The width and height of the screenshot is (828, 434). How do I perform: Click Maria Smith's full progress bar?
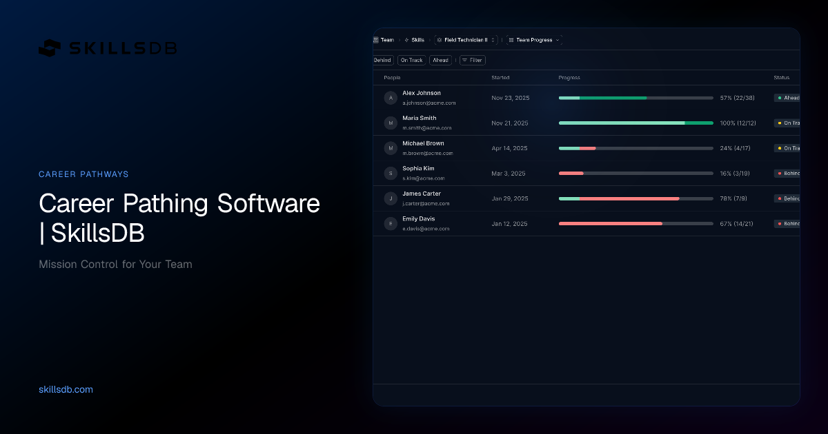coord(635,123)
